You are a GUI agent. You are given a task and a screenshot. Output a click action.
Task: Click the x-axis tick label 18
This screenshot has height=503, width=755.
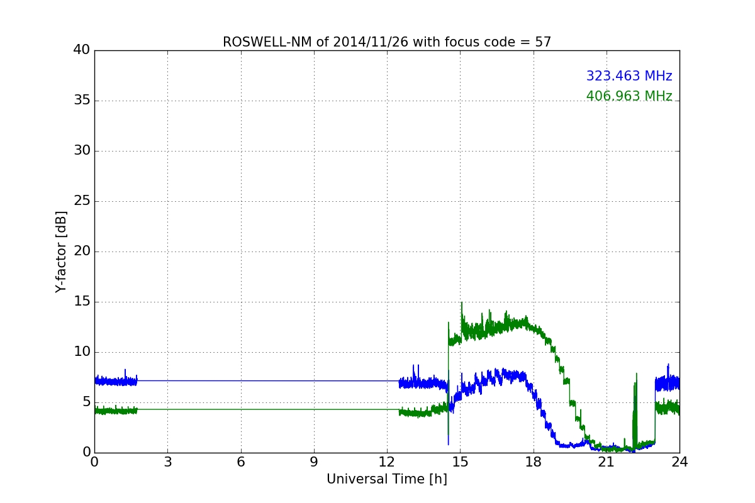click(534, 462)
